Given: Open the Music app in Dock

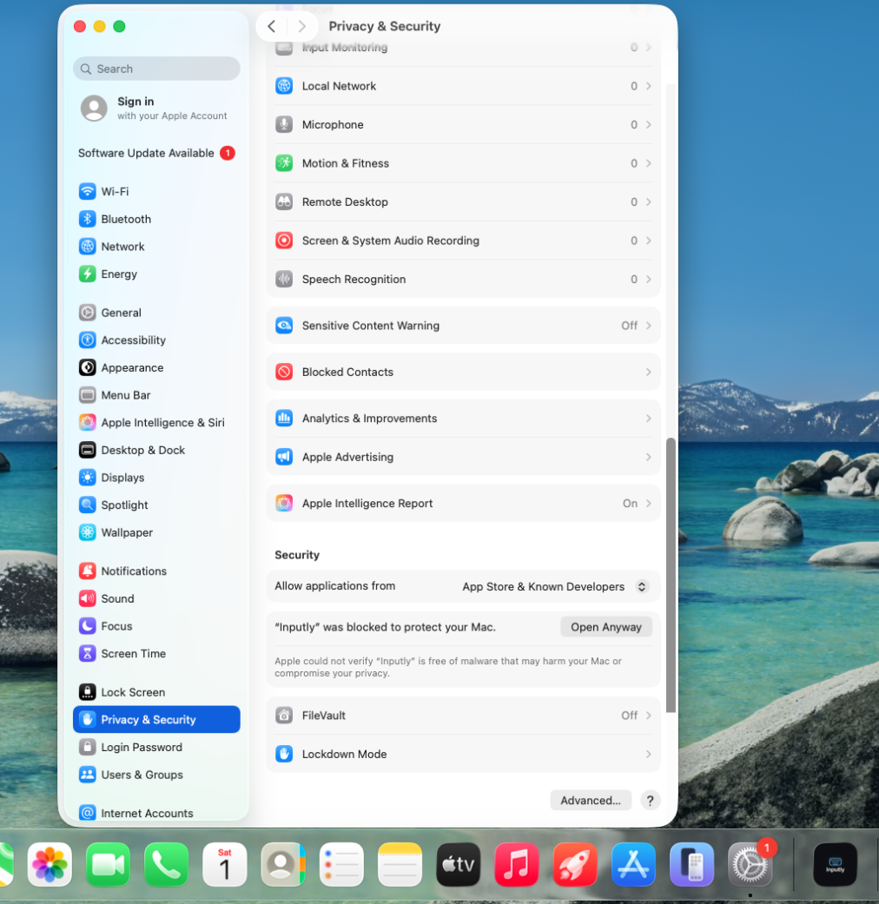Looking at the screenshot, I should point(517,865).
